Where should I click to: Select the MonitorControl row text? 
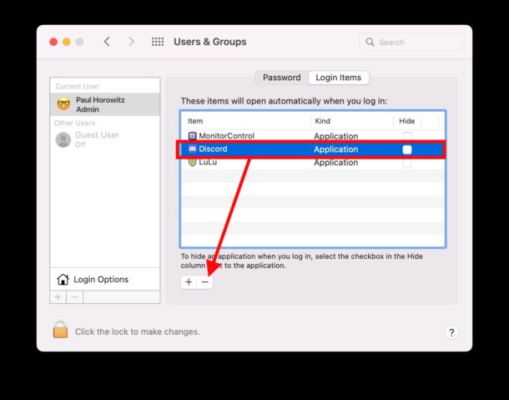(x=227, y=136)
